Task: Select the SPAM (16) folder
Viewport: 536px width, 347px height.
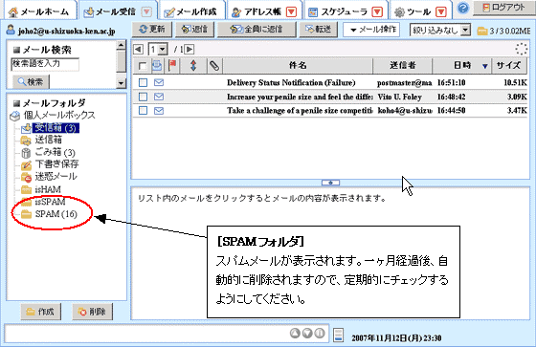Action: 56,214
